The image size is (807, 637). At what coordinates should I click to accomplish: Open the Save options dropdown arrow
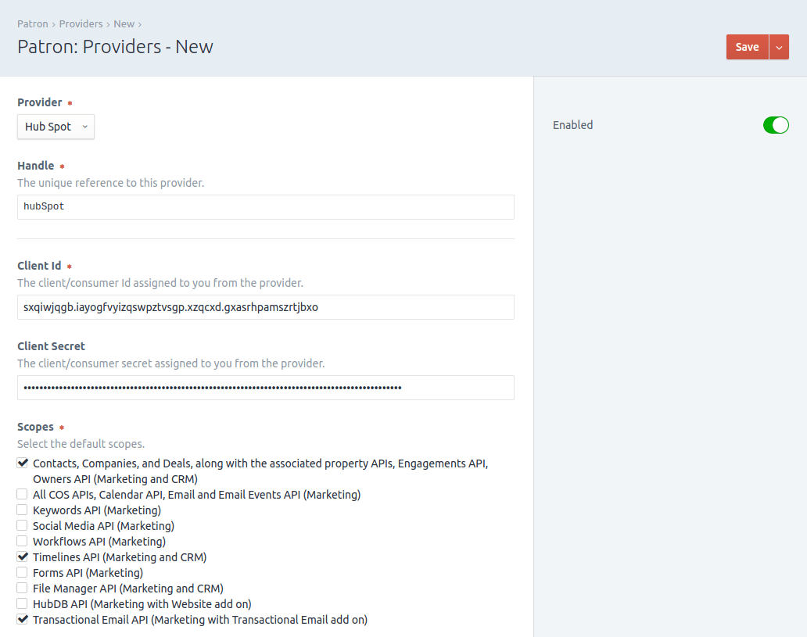click(779, 47)
